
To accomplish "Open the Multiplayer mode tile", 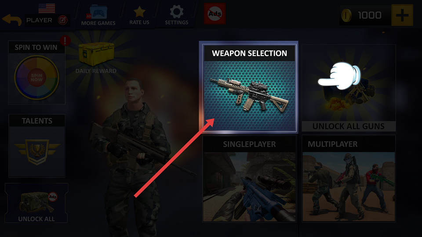I will 349,179.
